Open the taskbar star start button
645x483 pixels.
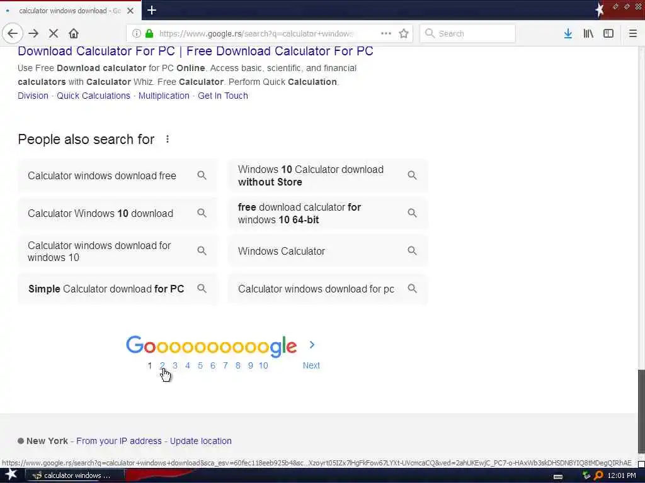11,475
